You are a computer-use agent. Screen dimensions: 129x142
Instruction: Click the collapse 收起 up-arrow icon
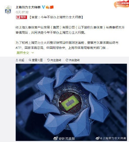[17, 60]
